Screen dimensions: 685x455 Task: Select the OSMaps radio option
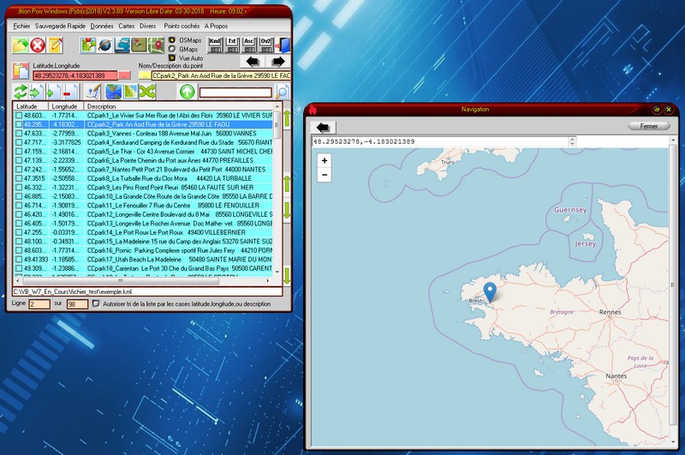172,39
